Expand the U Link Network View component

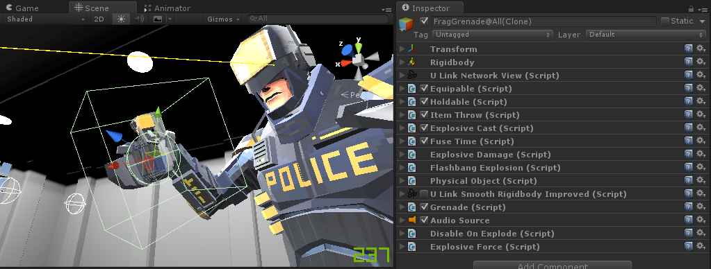point(402,75)
